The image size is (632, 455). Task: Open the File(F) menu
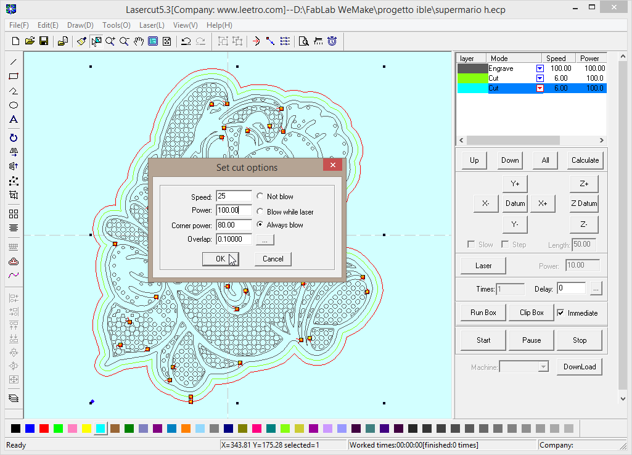coord(19,25)
